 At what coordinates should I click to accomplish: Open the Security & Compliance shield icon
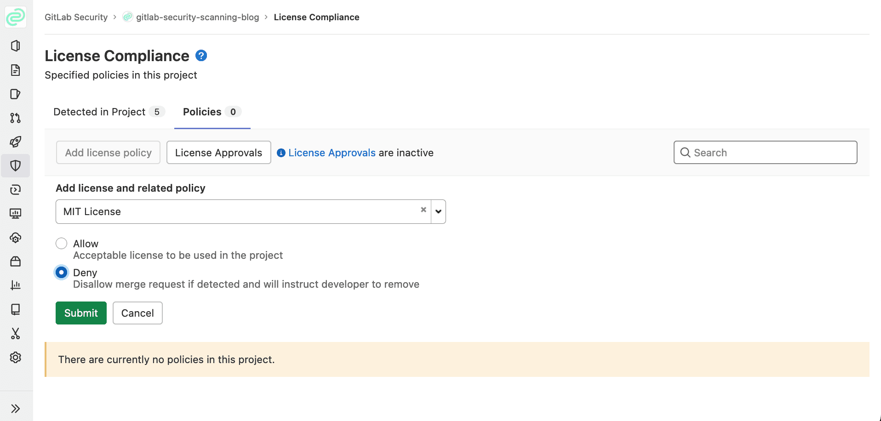(16, 166)
